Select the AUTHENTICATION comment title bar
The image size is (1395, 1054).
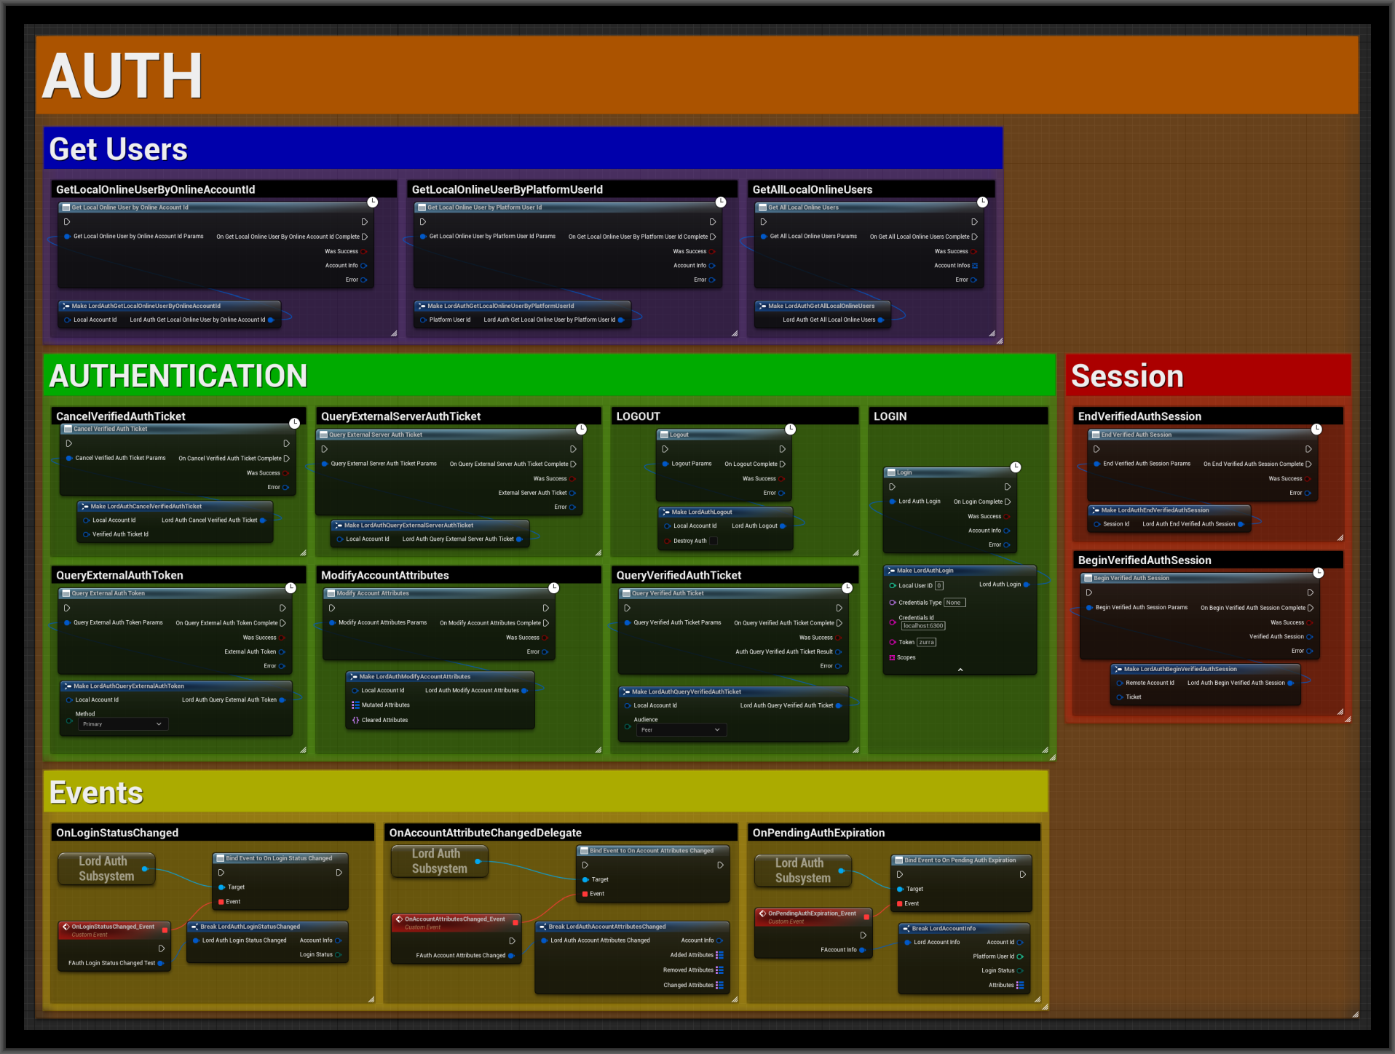550,376
